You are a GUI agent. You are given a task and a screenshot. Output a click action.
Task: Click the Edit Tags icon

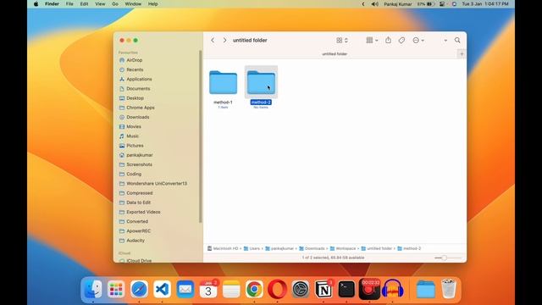tap(401, 41)
